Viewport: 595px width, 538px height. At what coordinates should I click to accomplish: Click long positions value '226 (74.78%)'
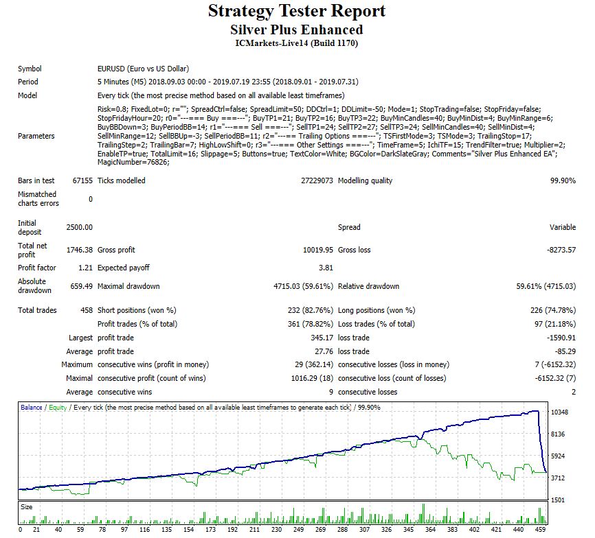553,310
